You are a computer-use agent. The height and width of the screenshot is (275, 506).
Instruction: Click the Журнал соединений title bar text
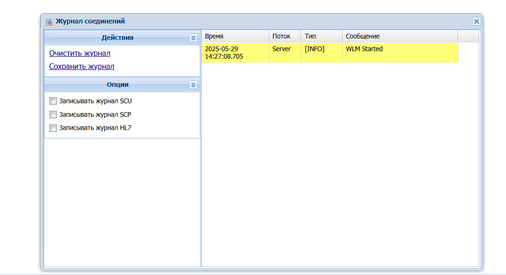(x=90, y=21)
